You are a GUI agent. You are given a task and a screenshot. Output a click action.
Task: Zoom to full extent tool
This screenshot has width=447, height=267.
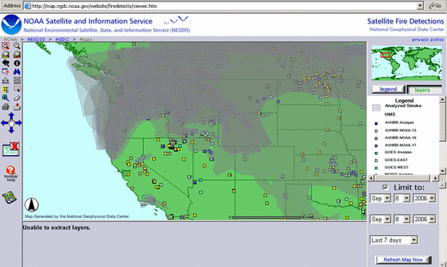(x=6, y=54)
